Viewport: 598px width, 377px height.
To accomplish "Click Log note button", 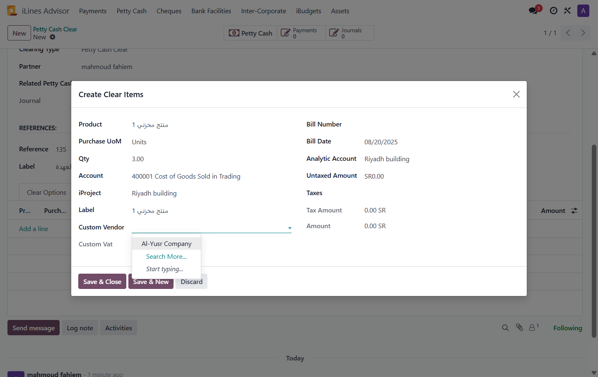I will click(80, 328).
